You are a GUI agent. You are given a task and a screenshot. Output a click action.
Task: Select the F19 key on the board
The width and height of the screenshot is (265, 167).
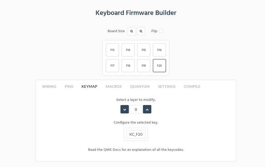pos(144,66)
